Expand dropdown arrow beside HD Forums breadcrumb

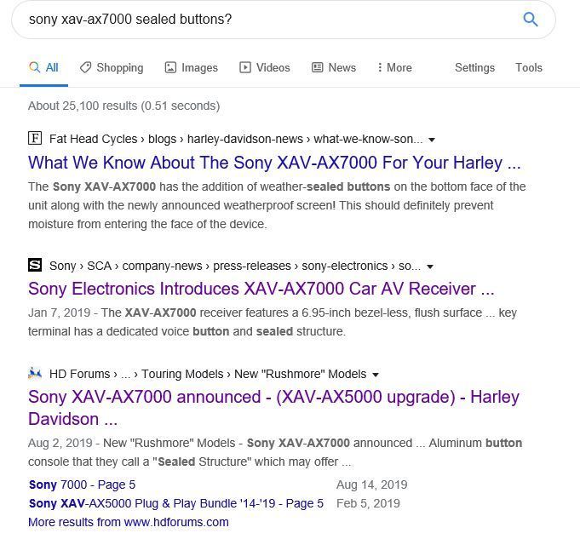pos(376,375)
